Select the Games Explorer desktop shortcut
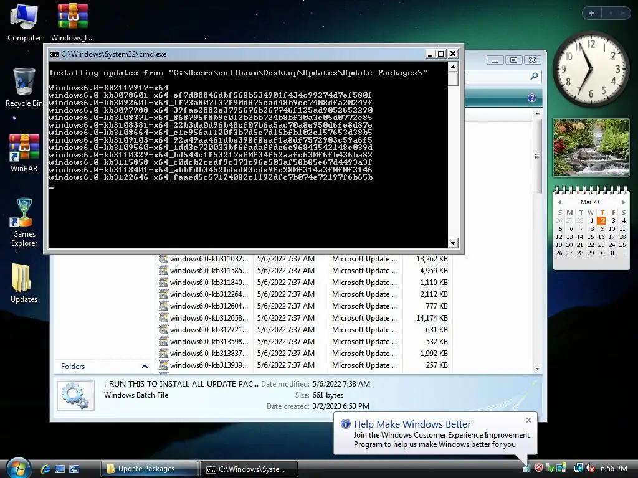 point(24,223)
